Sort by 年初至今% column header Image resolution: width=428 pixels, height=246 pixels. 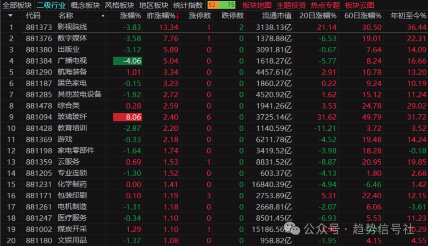tap(408, 16)
